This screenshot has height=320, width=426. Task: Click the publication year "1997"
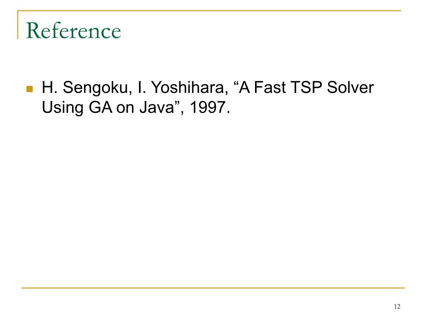(208, 107)
